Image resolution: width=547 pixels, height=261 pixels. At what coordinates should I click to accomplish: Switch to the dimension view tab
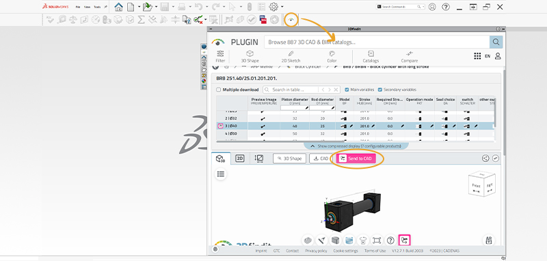pyautogui.click(x=259, y=159)
